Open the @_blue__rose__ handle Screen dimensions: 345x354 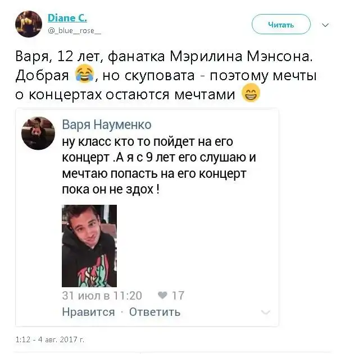74,30
